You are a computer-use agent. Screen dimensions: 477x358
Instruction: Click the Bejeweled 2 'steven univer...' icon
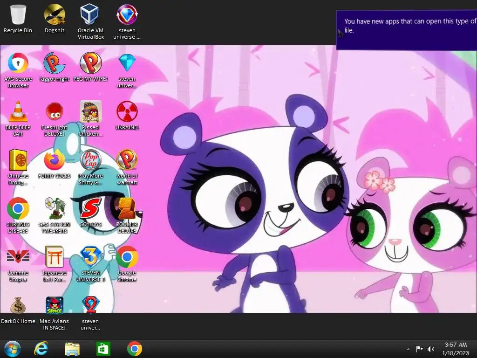coord(91,313)
